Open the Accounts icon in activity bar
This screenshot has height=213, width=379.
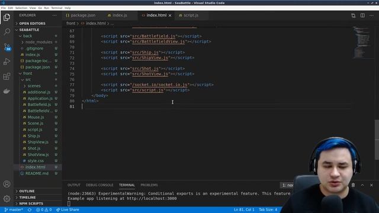[x=7, y=184]
